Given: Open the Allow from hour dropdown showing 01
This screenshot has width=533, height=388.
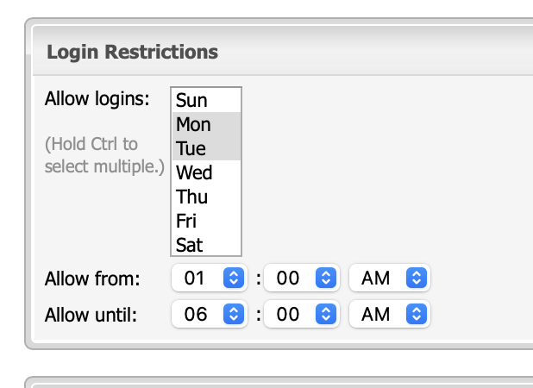Looking at the screenshot, I should point(209,278).
